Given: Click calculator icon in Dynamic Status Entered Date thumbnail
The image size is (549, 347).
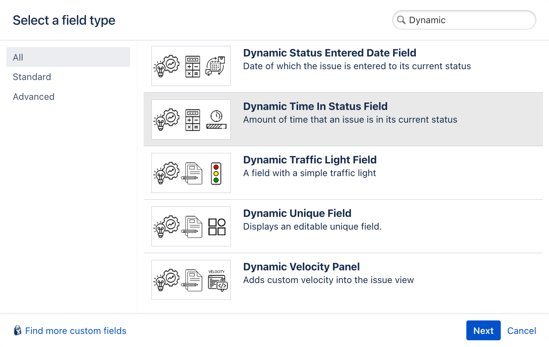Looking at the screenshot, I should [193, 67].
